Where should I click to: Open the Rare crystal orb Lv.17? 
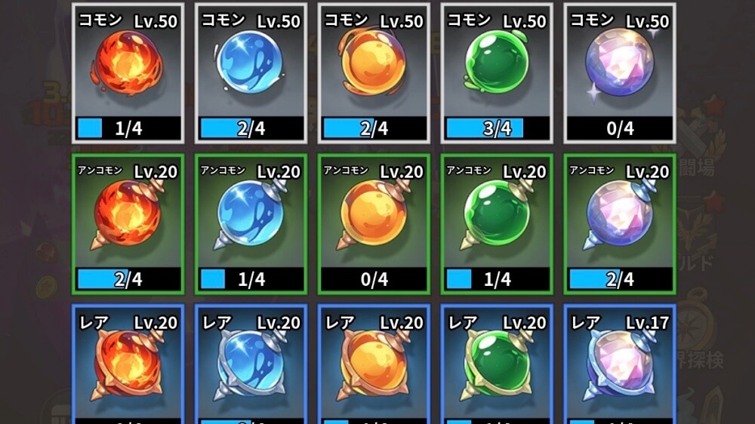pyautogui.click(x=620, y=364)
